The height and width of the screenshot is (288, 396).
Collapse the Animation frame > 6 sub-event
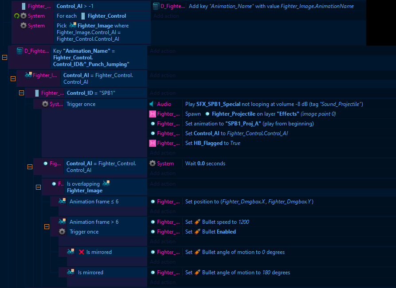[47, 227]
